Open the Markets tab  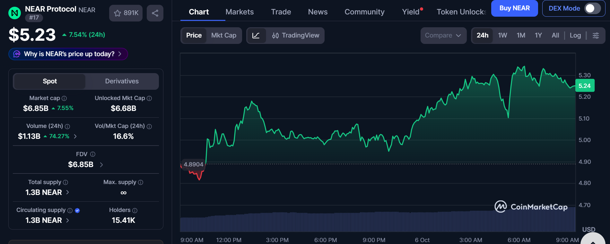tap(240, 12)
